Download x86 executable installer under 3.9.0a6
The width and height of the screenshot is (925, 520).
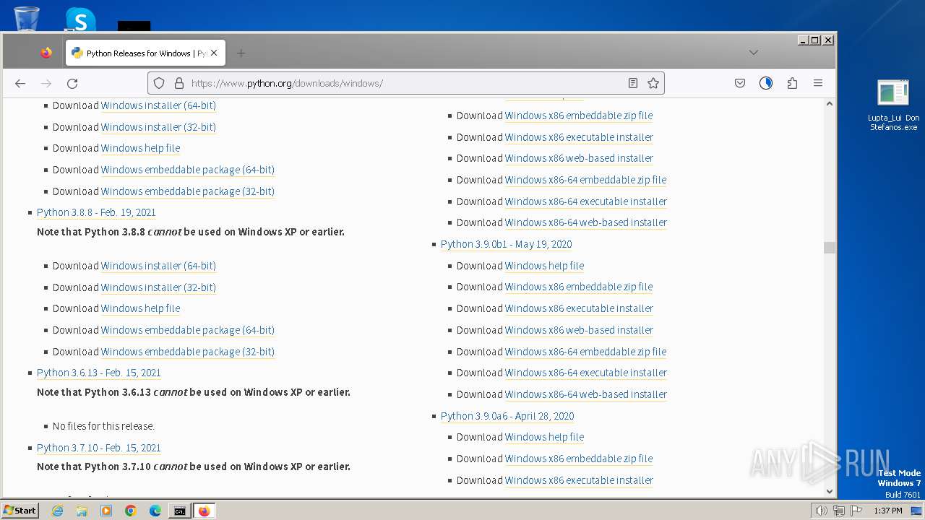pos(579,480)
